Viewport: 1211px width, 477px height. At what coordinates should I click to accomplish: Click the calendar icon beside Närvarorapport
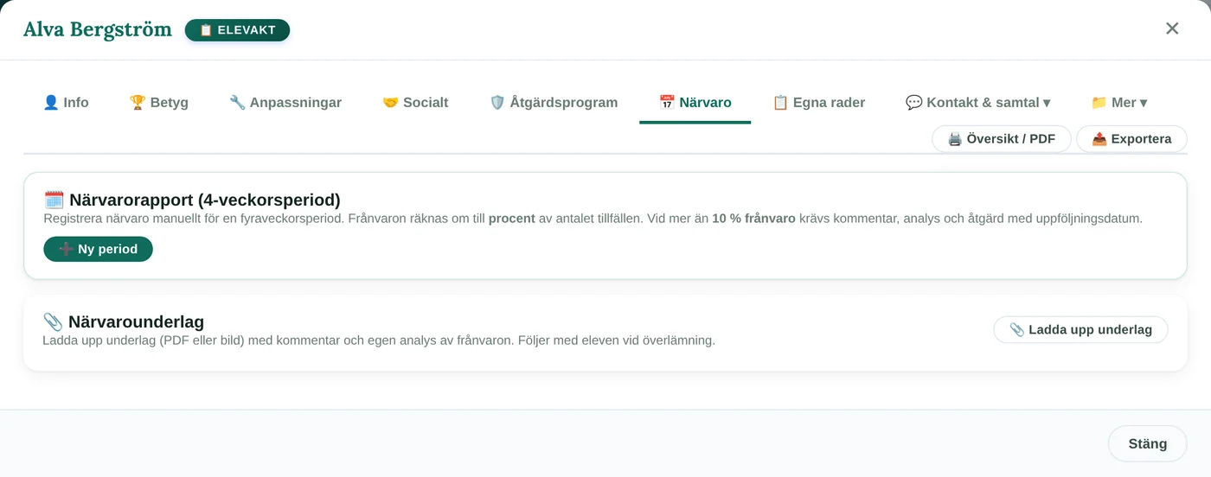54,200
